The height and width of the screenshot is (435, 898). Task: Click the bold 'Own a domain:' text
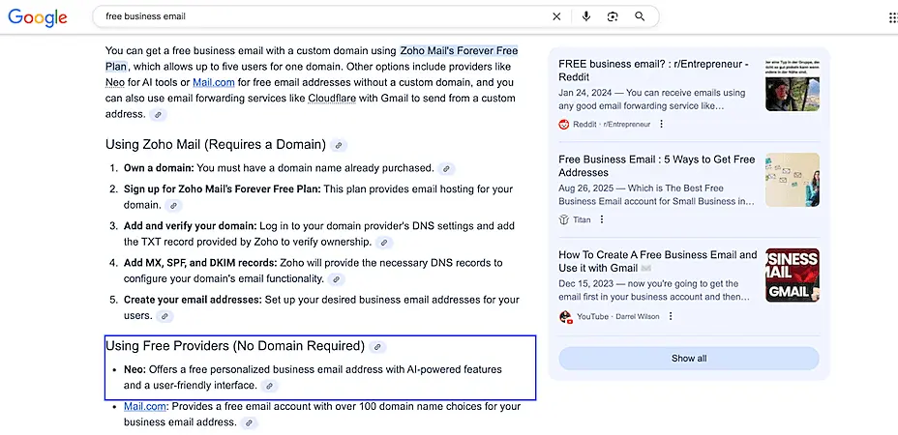[x=159, y=168]
